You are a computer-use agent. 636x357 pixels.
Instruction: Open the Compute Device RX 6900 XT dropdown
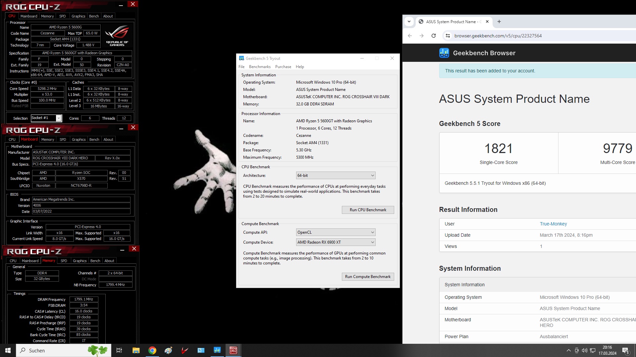[x=336, y=242]
